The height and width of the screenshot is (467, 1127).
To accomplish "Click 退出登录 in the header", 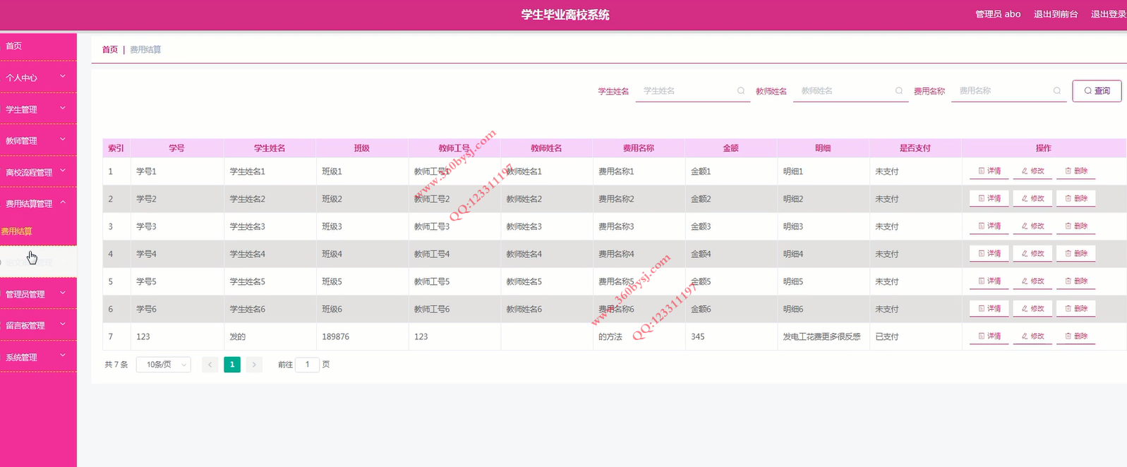I will click(1109, 14).
